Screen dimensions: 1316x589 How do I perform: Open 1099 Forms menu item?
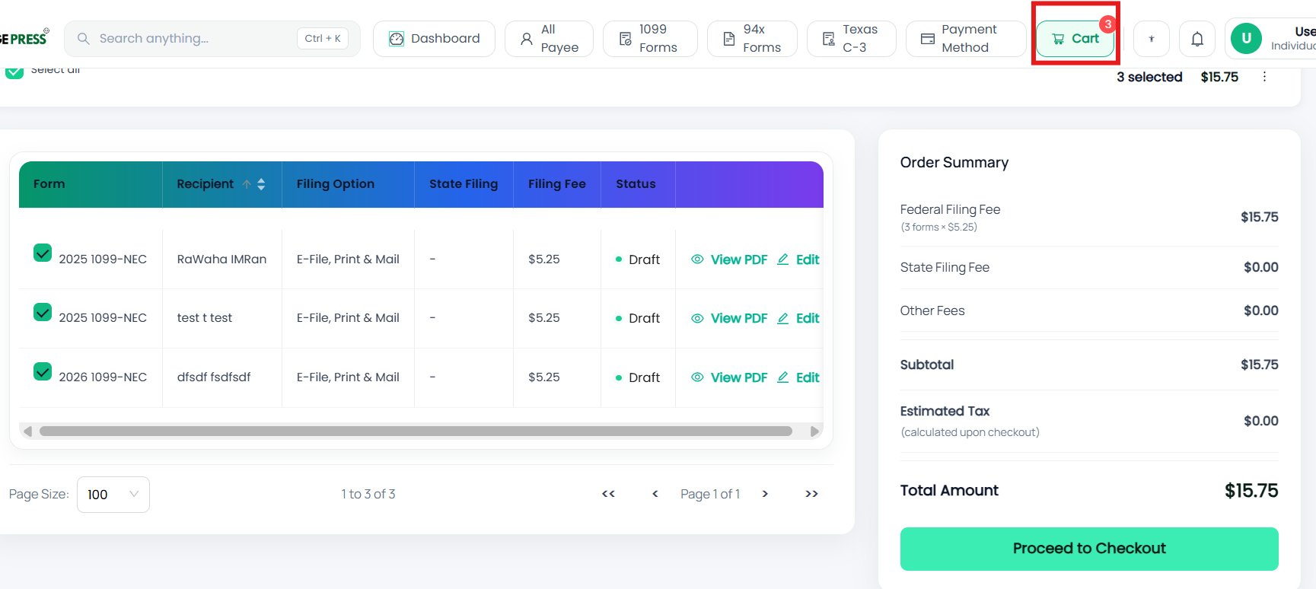650,39
